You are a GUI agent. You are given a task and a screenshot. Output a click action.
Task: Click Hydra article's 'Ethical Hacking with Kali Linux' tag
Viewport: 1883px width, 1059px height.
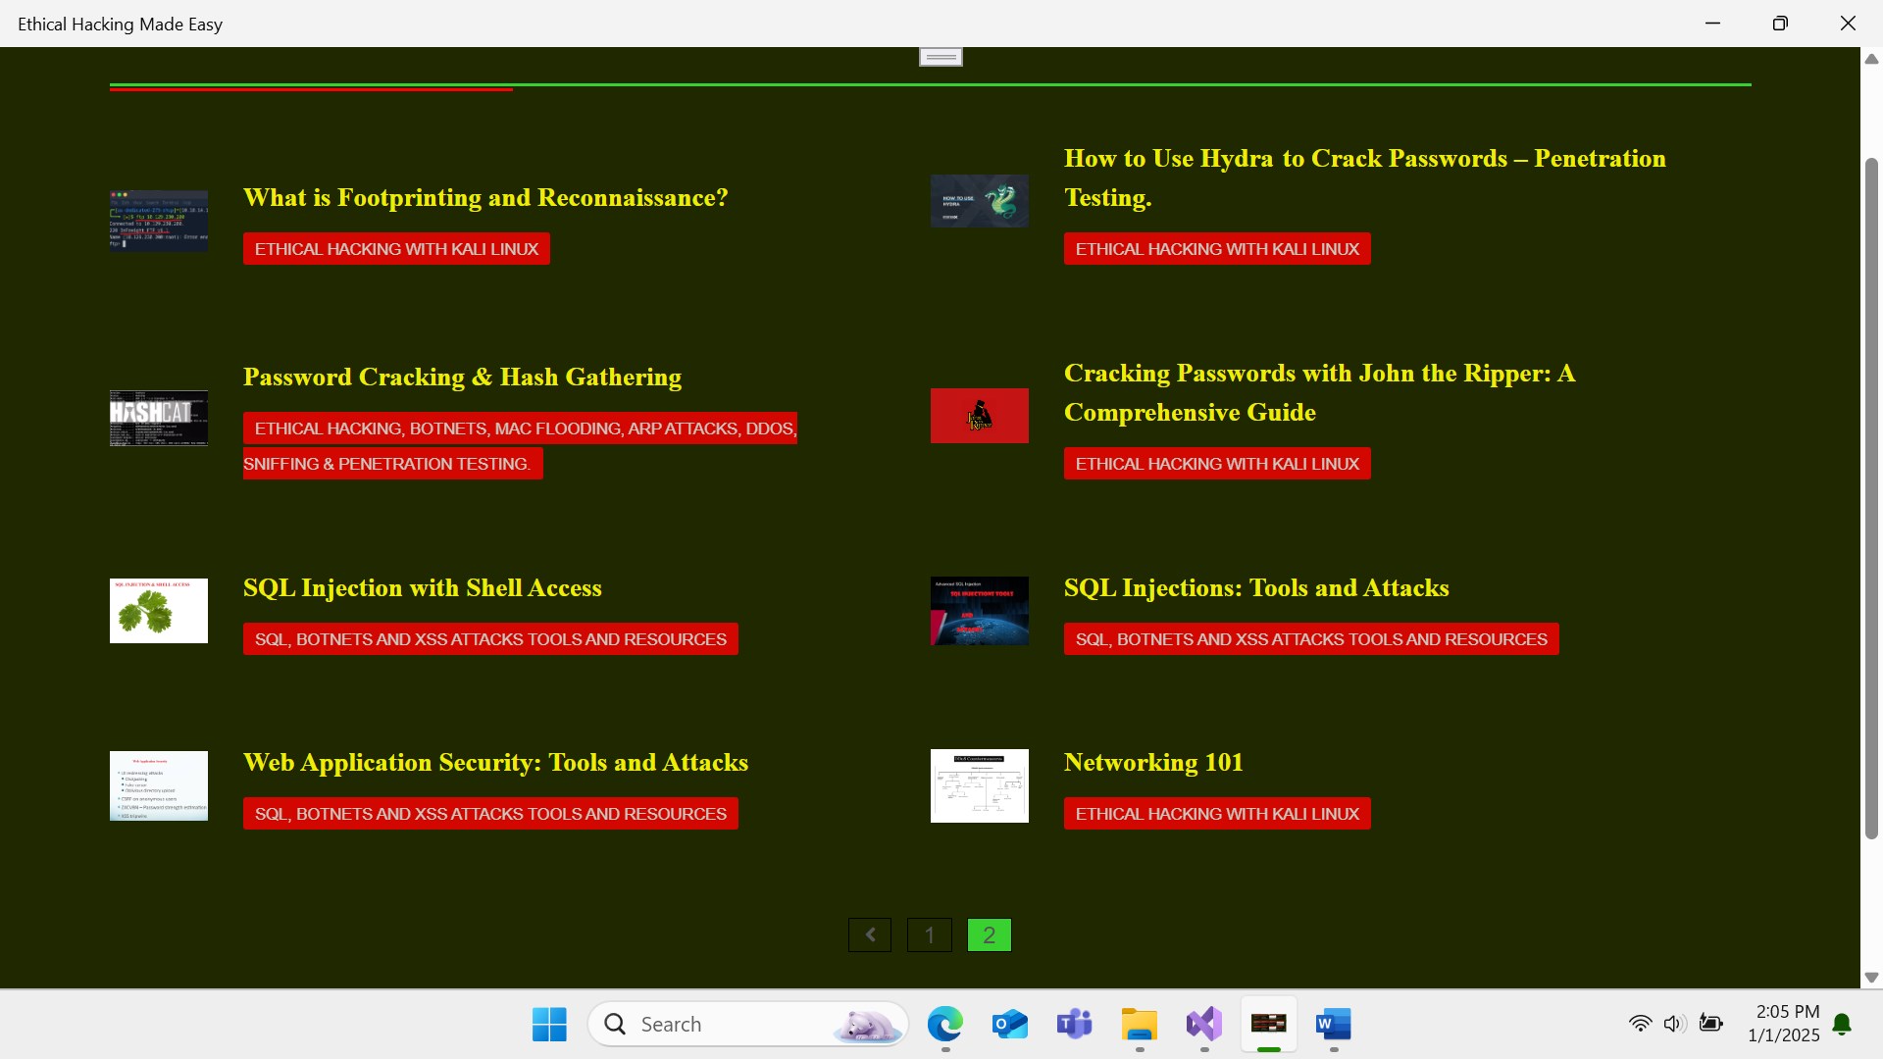click(x=1216, y=249)
